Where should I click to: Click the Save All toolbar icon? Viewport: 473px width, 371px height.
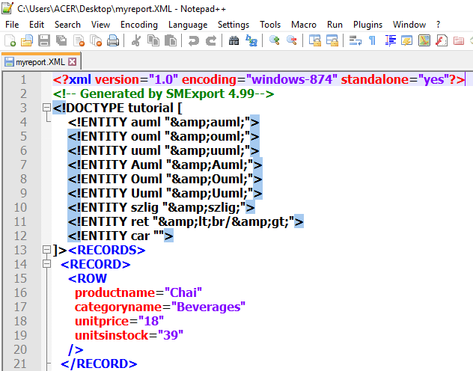tap(60, 40)
